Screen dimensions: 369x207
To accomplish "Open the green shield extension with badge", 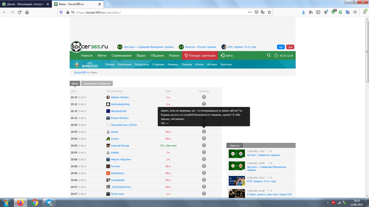I will (x=333, y=12).
